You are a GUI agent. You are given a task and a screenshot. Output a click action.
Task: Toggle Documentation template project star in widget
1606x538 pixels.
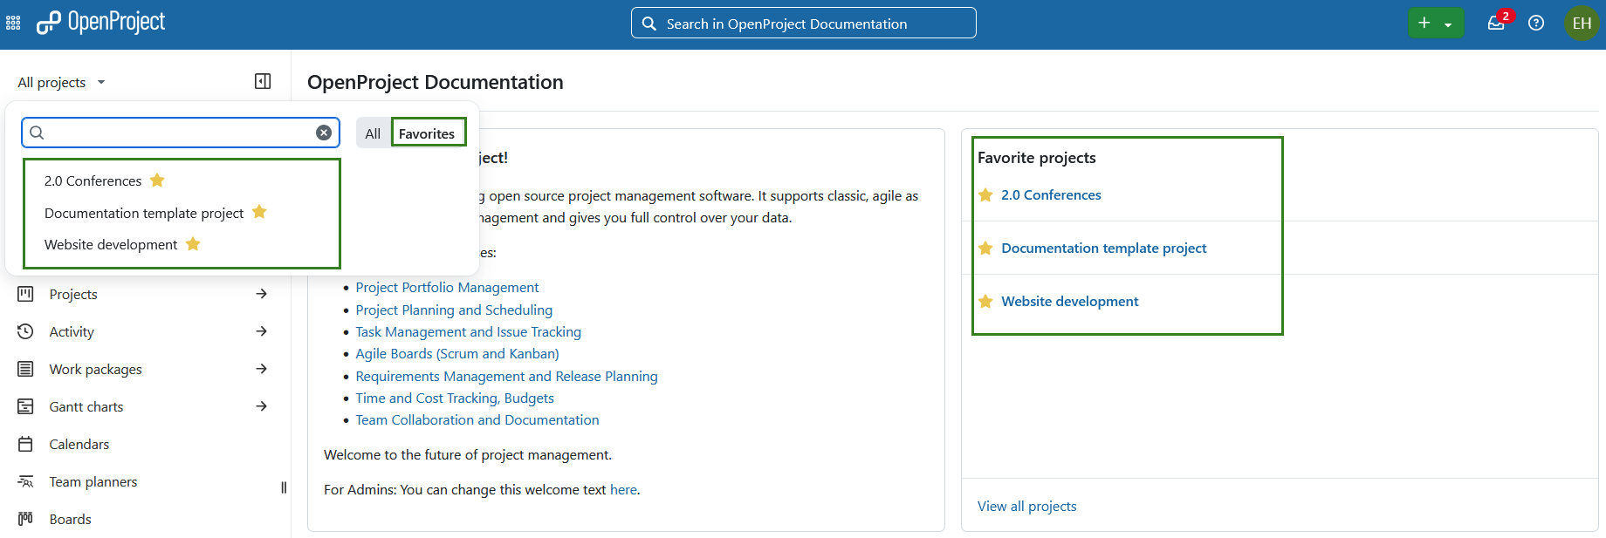985,248
